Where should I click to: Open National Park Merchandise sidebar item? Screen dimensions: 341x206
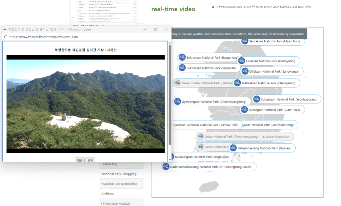point(120,184)
